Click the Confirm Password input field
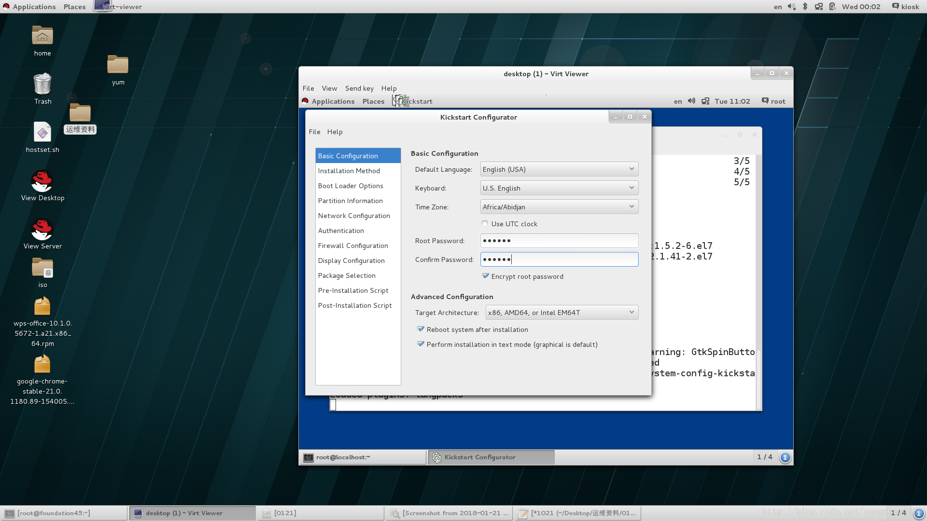The height and width of the screenshot is (521, 927). 559,259
